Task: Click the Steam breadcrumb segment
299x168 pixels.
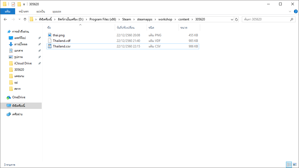Action: [127, 19]
